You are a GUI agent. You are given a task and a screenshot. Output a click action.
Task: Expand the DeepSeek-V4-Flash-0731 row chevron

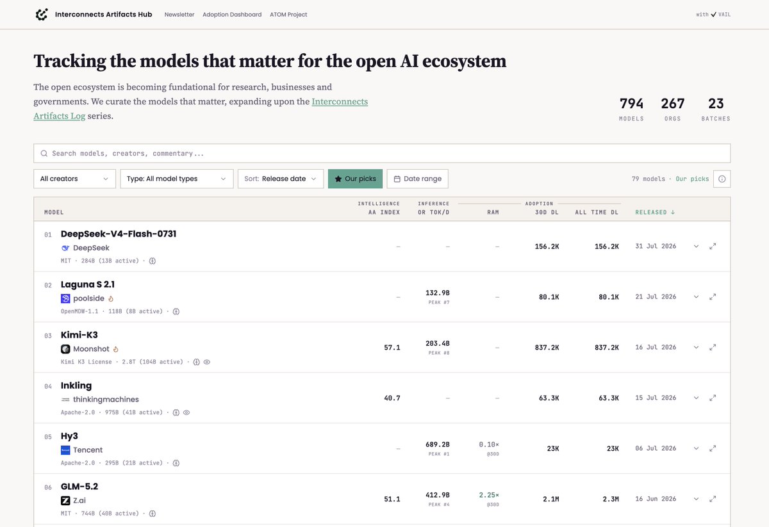pos(697,246)
